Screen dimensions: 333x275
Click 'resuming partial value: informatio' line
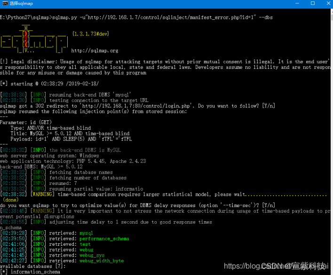71,189
